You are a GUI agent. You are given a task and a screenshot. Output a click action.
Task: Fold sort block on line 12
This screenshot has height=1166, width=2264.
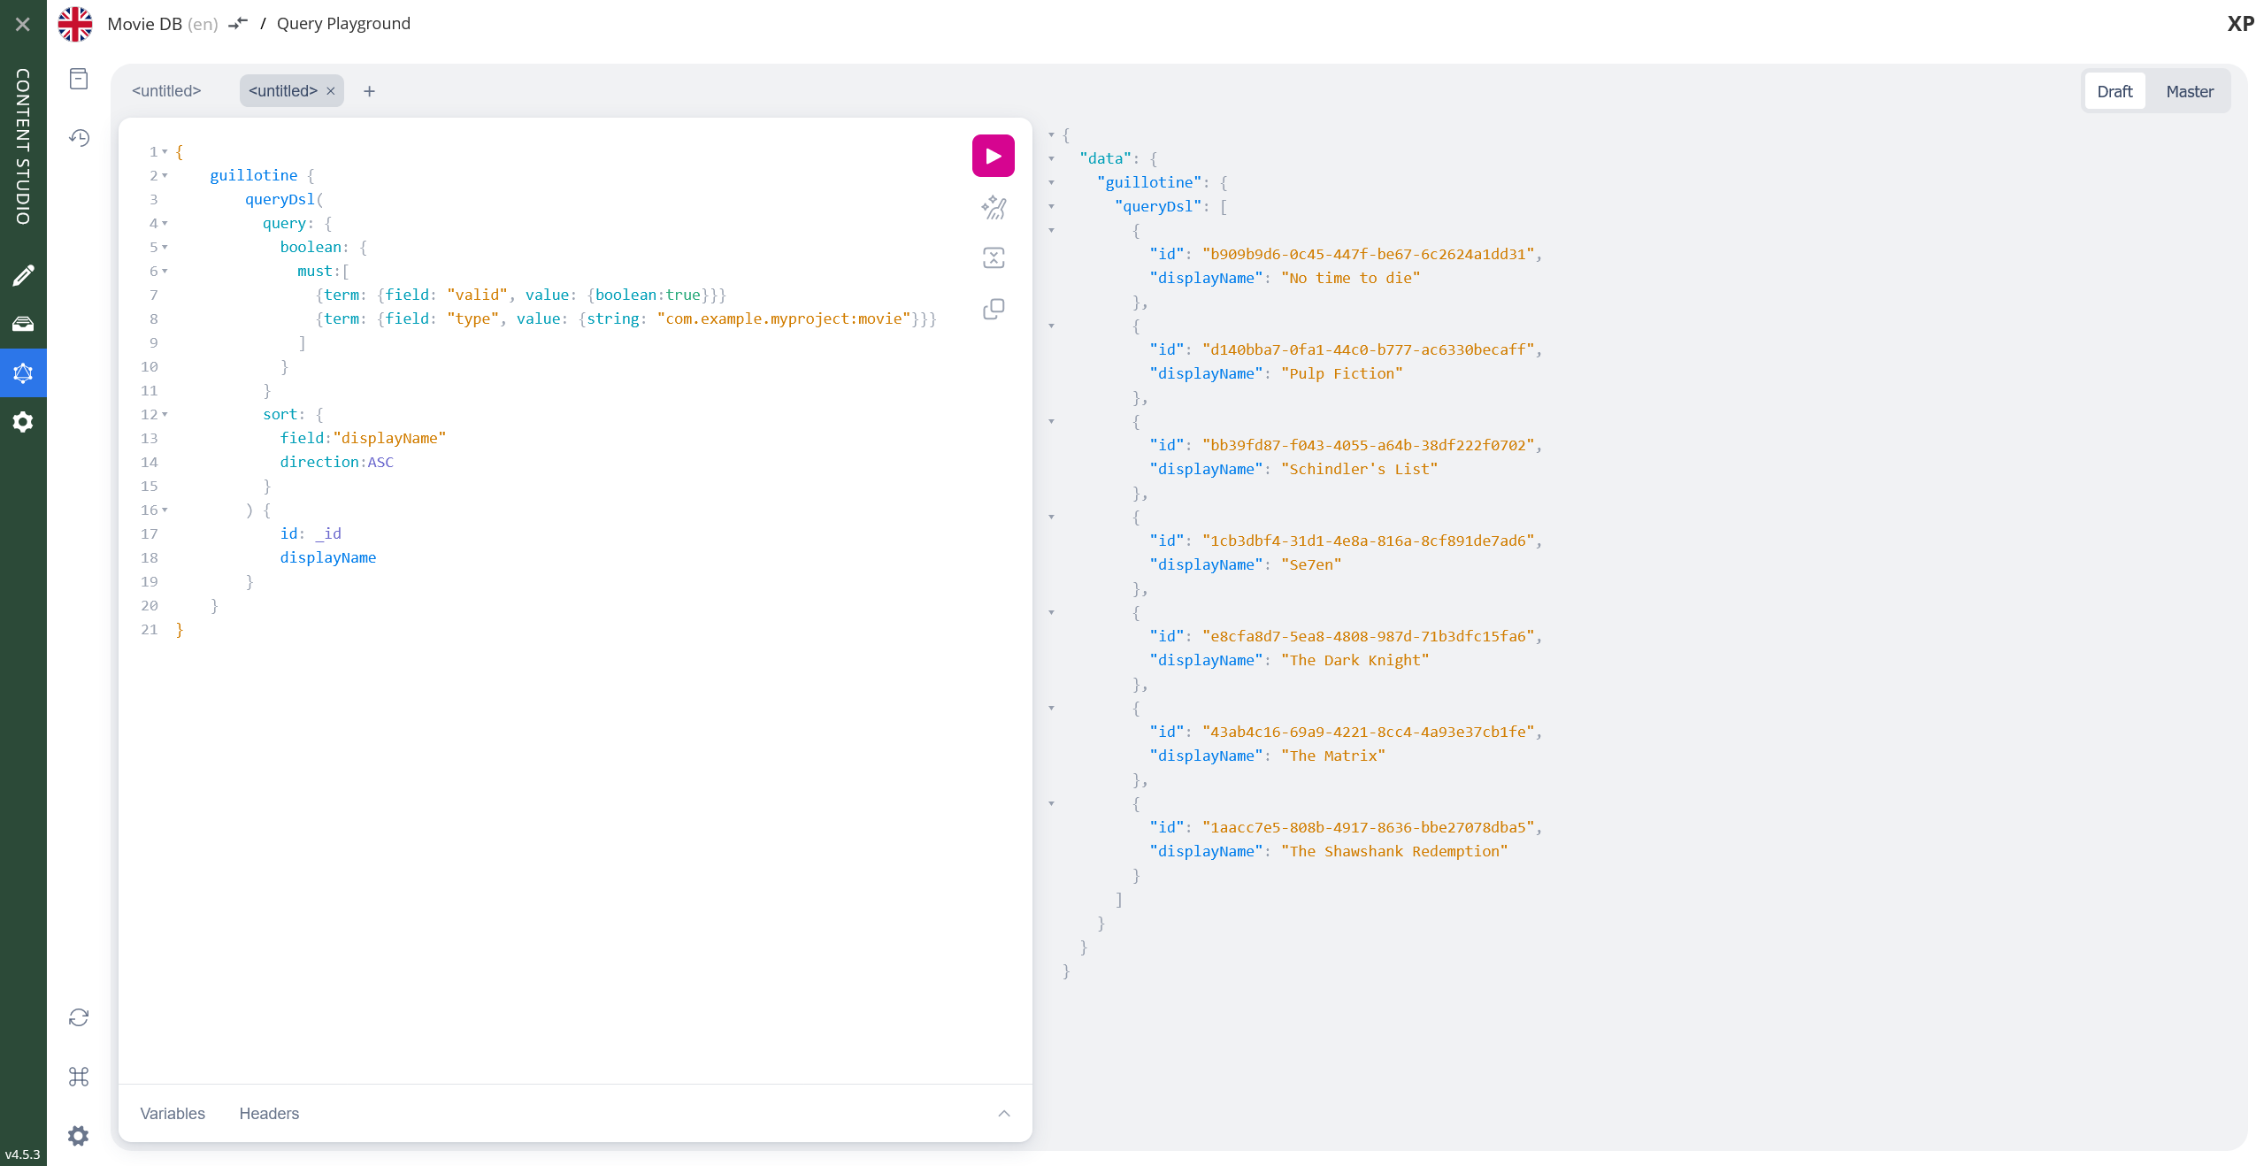click(x=165, y=414)
